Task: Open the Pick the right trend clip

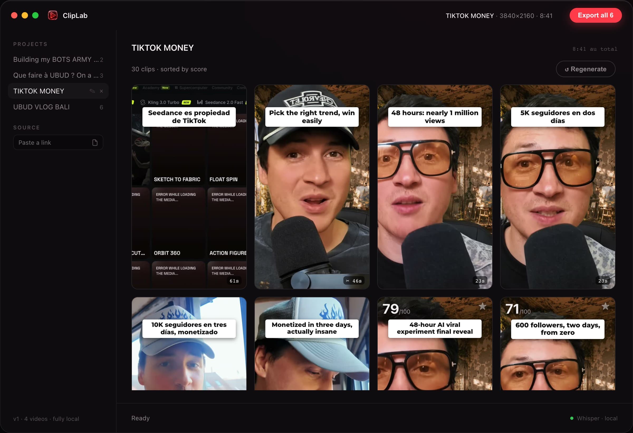Action: (312, 187)
